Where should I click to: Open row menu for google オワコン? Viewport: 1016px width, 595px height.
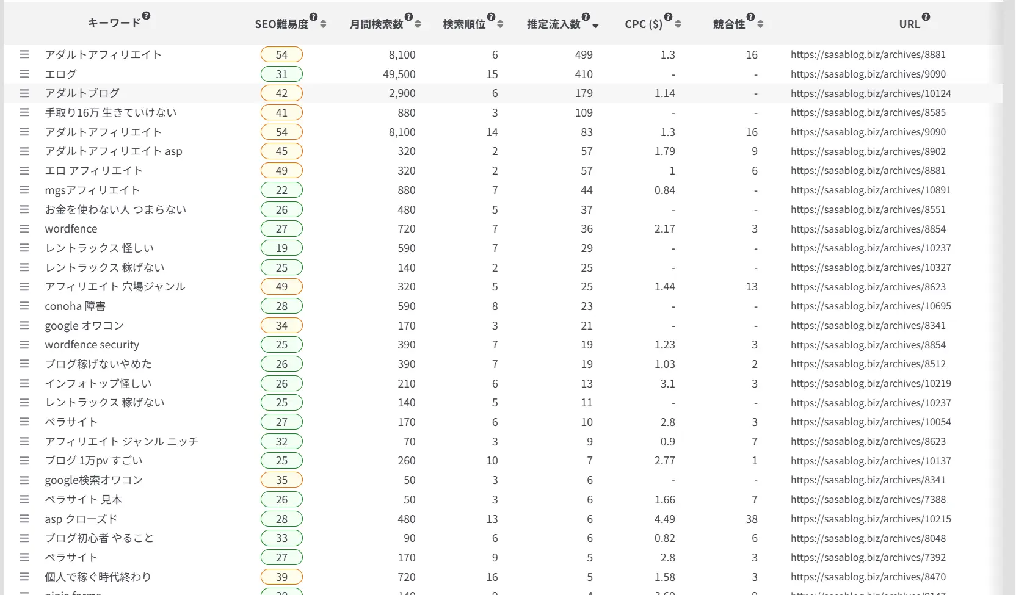click(x=24, y=325)
